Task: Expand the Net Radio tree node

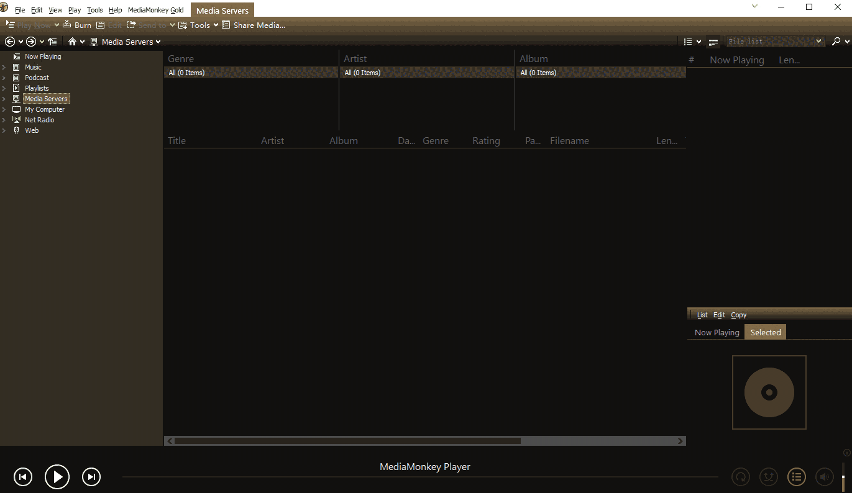Action: tap(4, 120)
